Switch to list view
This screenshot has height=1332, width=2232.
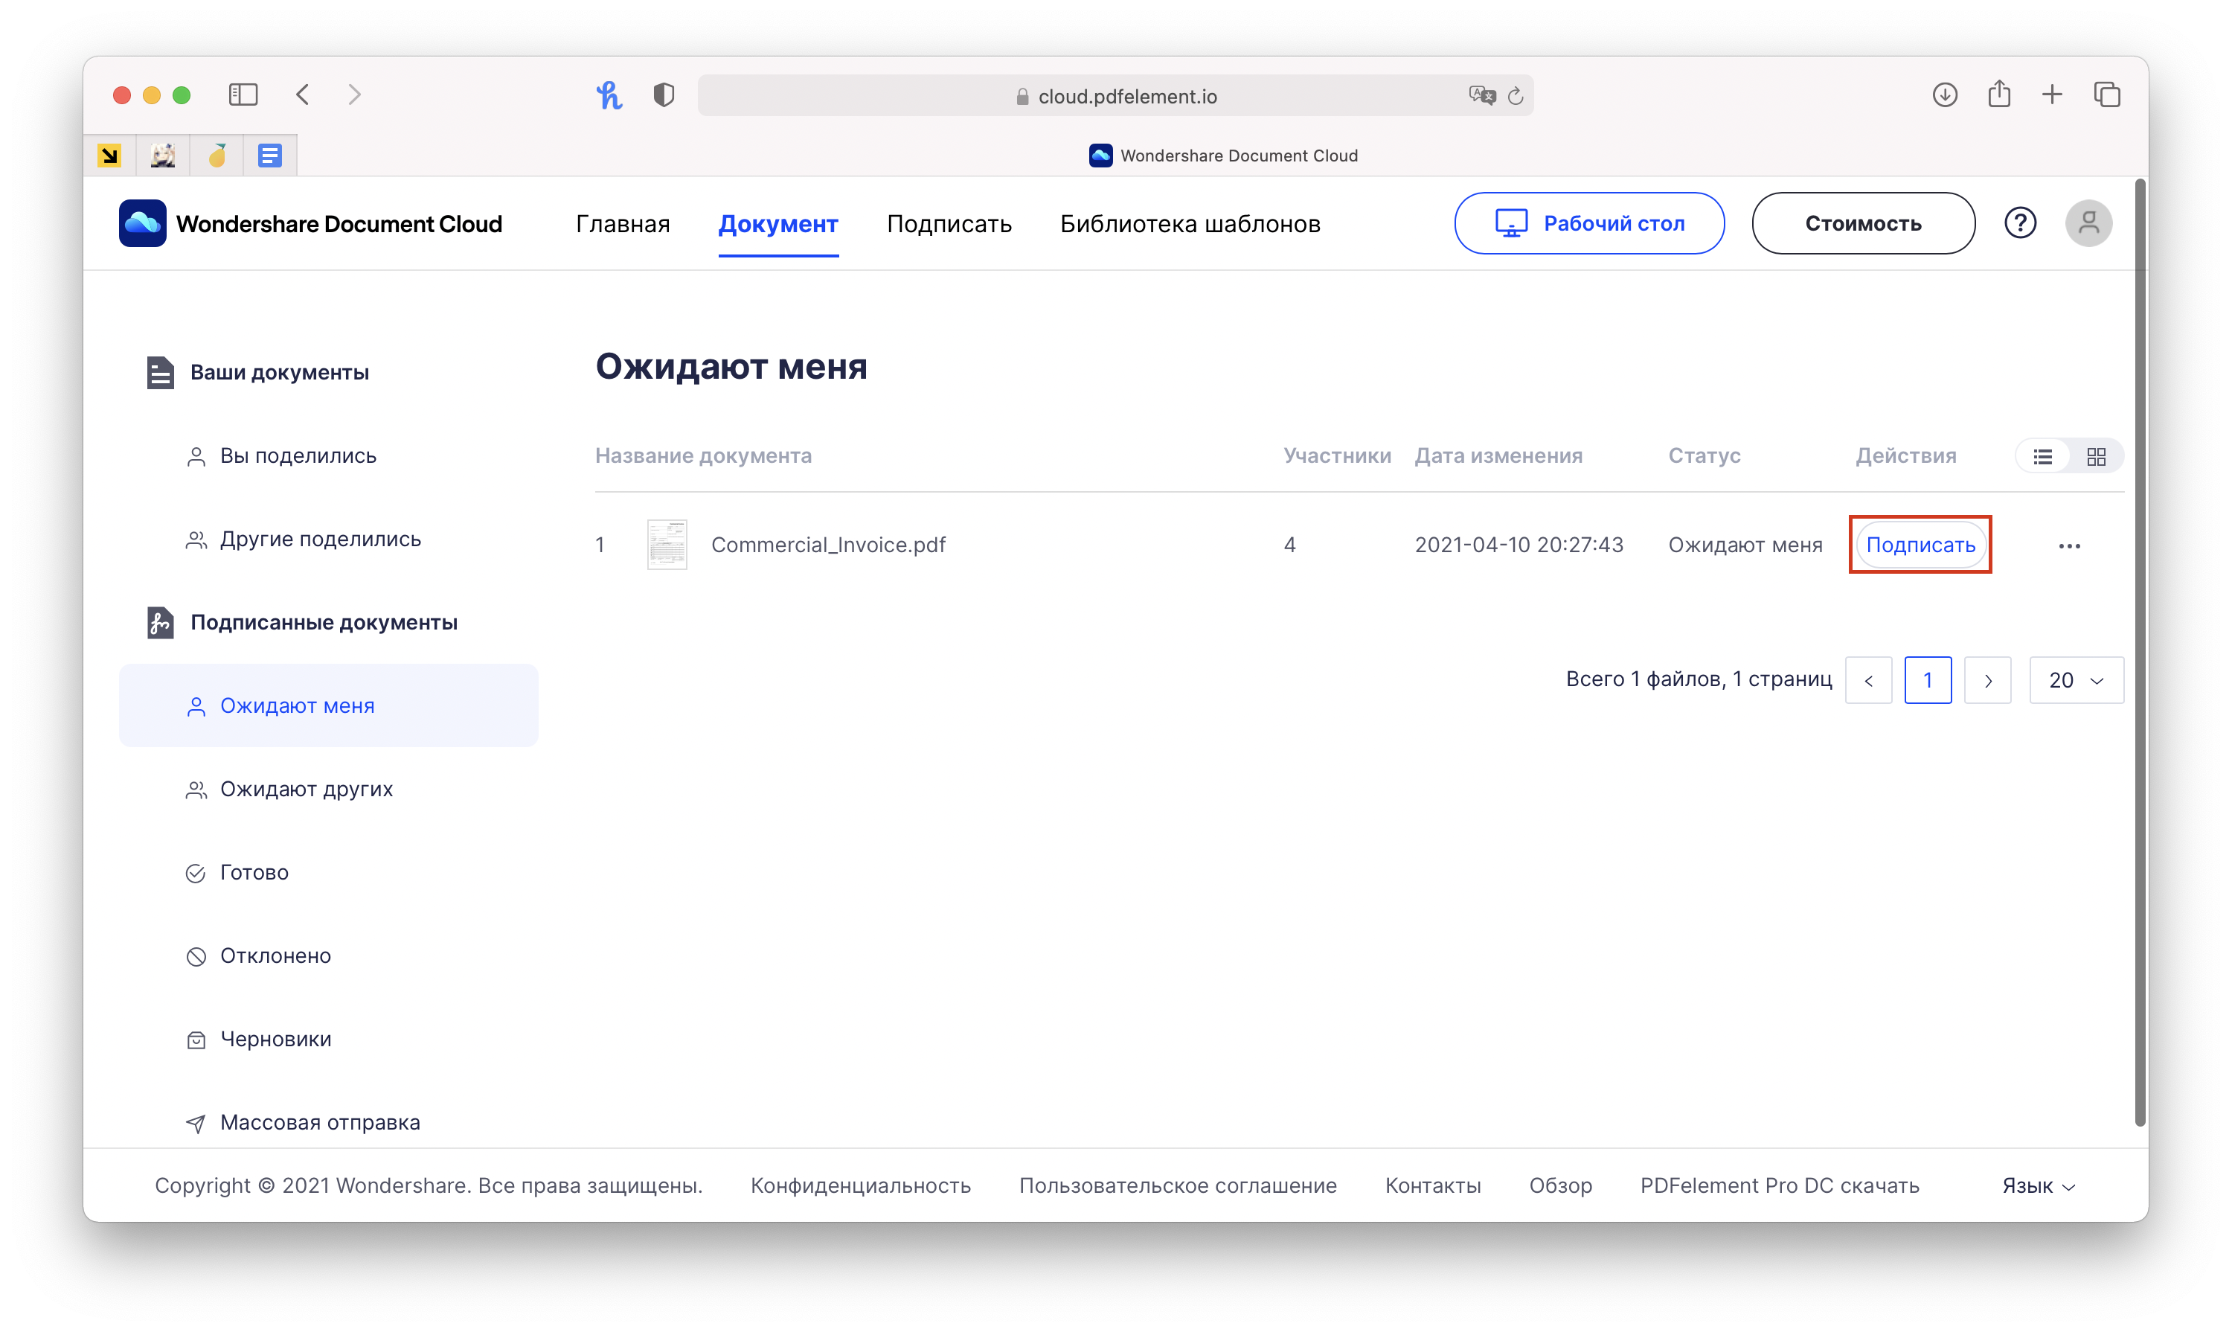click(x=2042, y=457)
